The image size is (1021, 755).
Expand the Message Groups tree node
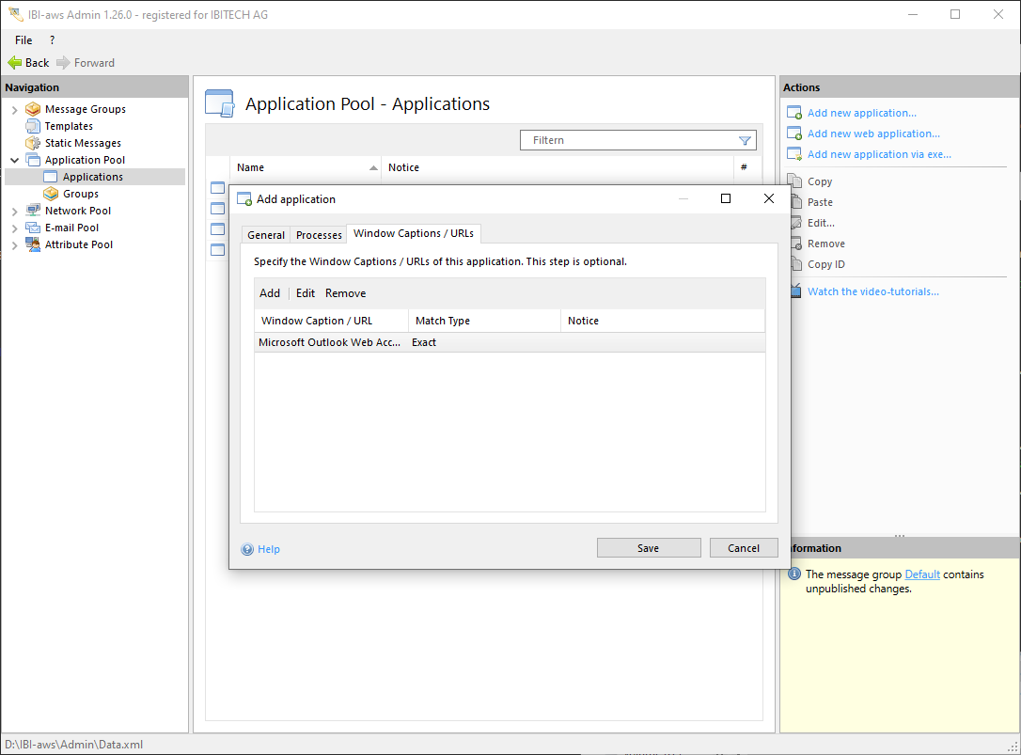click(x=14, y=109)
